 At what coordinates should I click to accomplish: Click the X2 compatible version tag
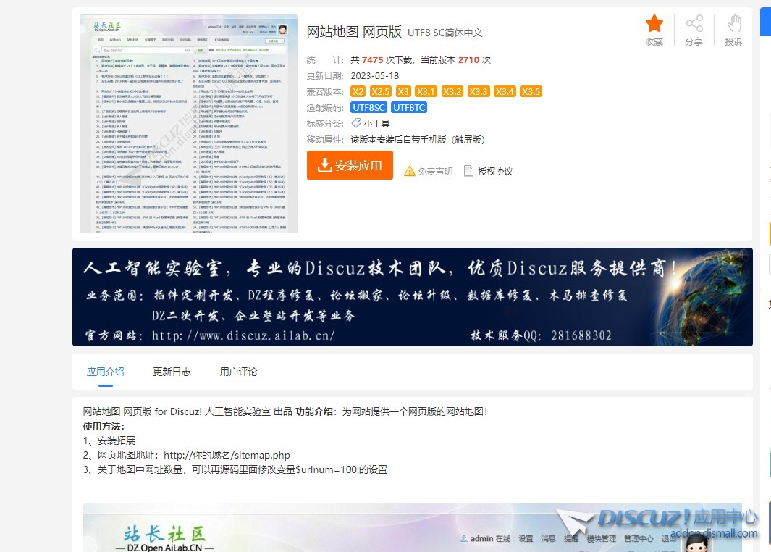(x=358, y=91)
